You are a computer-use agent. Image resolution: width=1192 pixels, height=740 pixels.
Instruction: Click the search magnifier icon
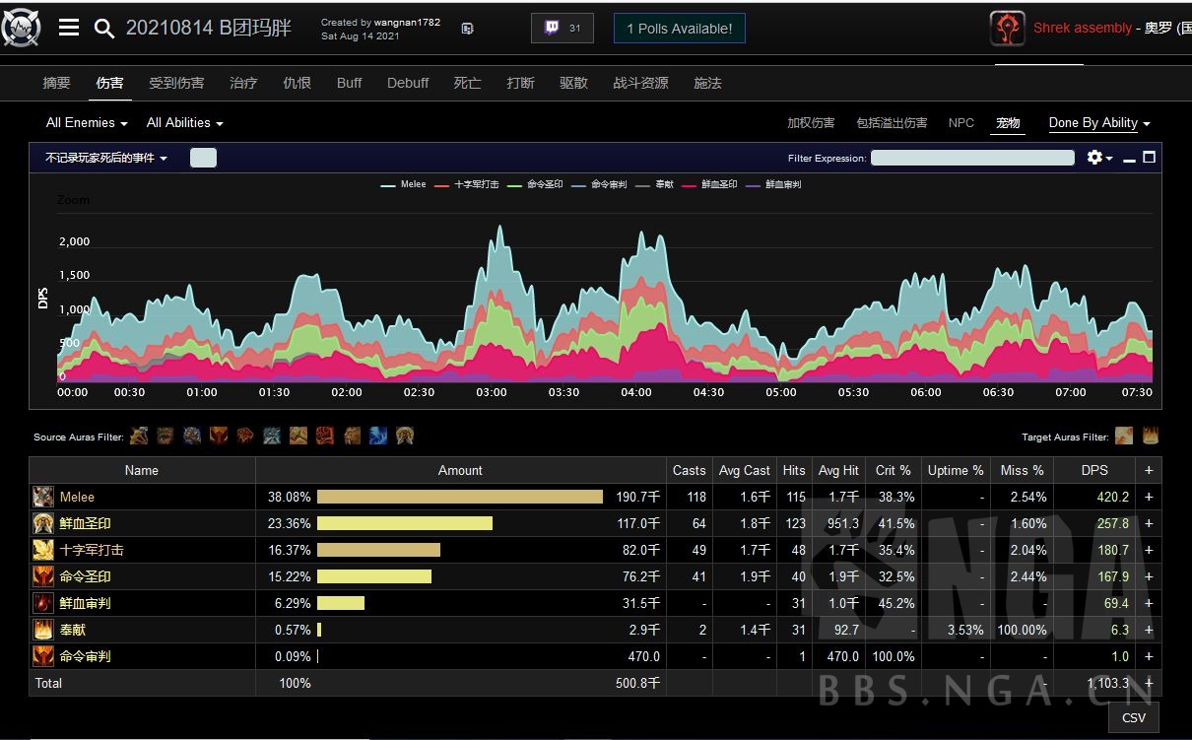[104, 28]
